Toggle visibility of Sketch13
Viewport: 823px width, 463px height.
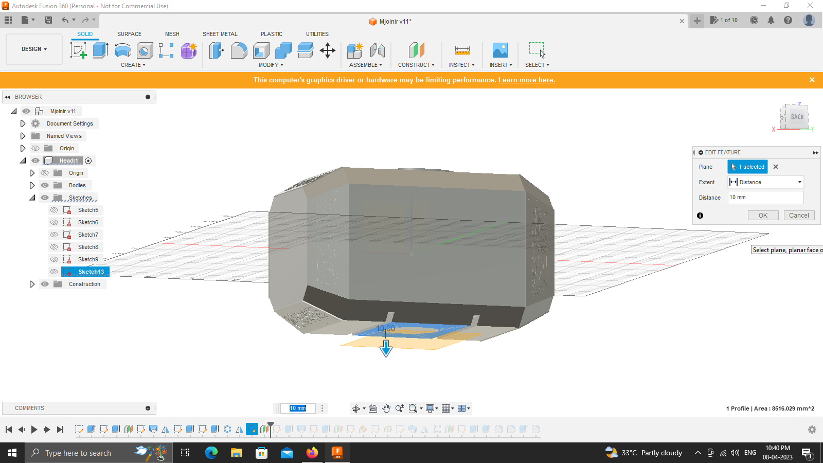(x=54, y=271)
